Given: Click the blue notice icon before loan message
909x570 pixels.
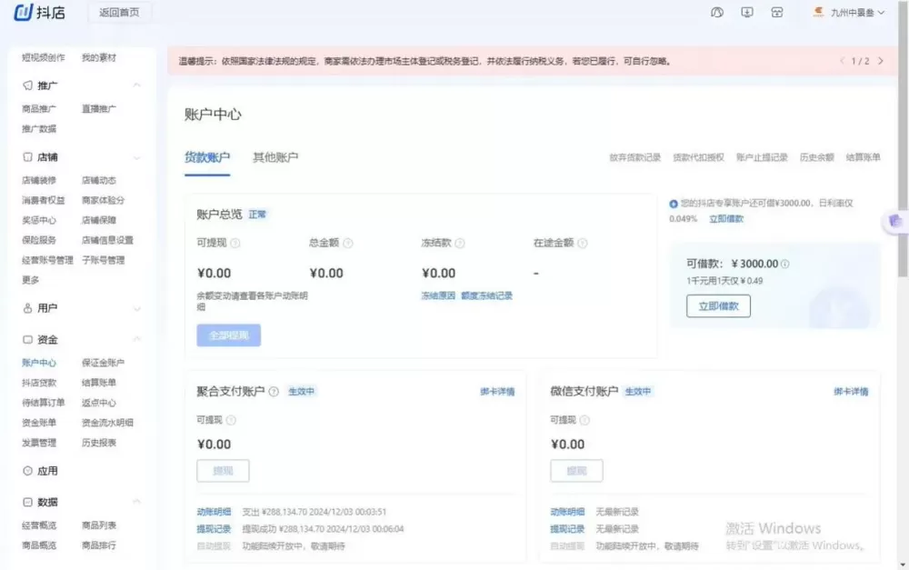Looking at the screenshot, I should [x=673, y=204].
